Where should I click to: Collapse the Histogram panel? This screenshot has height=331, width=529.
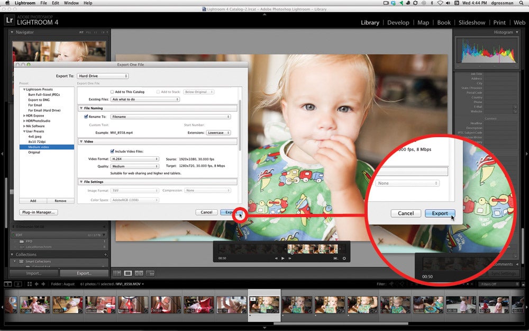pyautogui.click(x=517, y=32)
